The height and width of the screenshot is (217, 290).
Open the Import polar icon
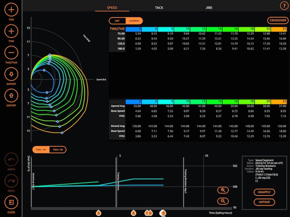(11, 74)
